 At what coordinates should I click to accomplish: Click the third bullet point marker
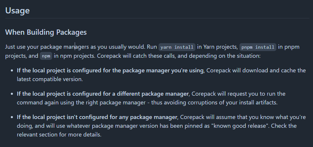pos(12,118)
